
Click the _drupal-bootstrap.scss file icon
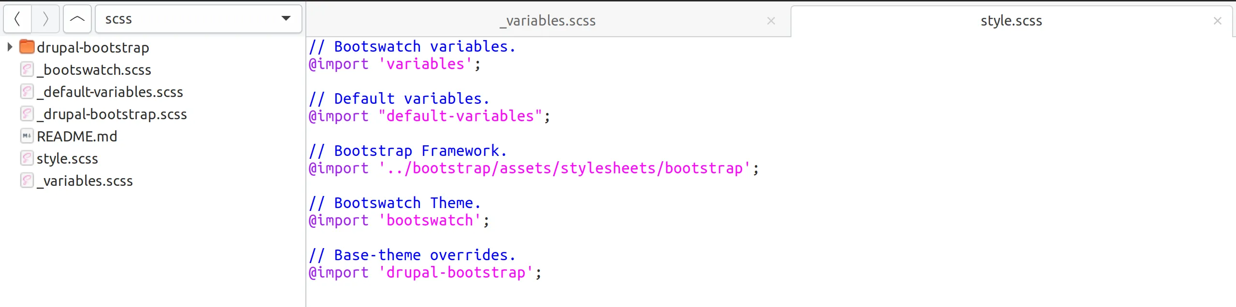pyautogui.click(x=27, y=114)
